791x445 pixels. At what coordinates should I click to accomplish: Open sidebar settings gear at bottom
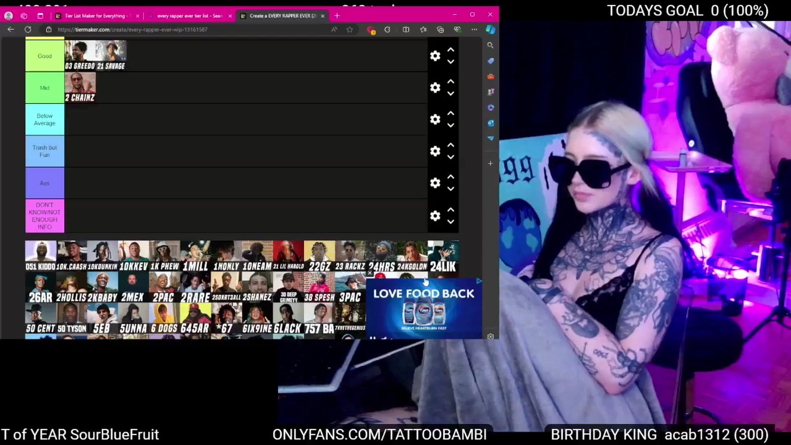point(490,336)
